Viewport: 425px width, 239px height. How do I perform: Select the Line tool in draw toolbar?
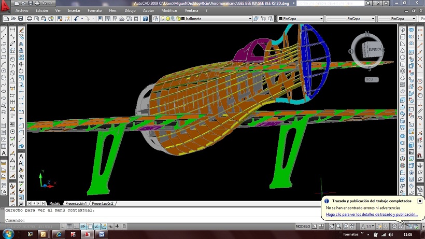(4, 30)
